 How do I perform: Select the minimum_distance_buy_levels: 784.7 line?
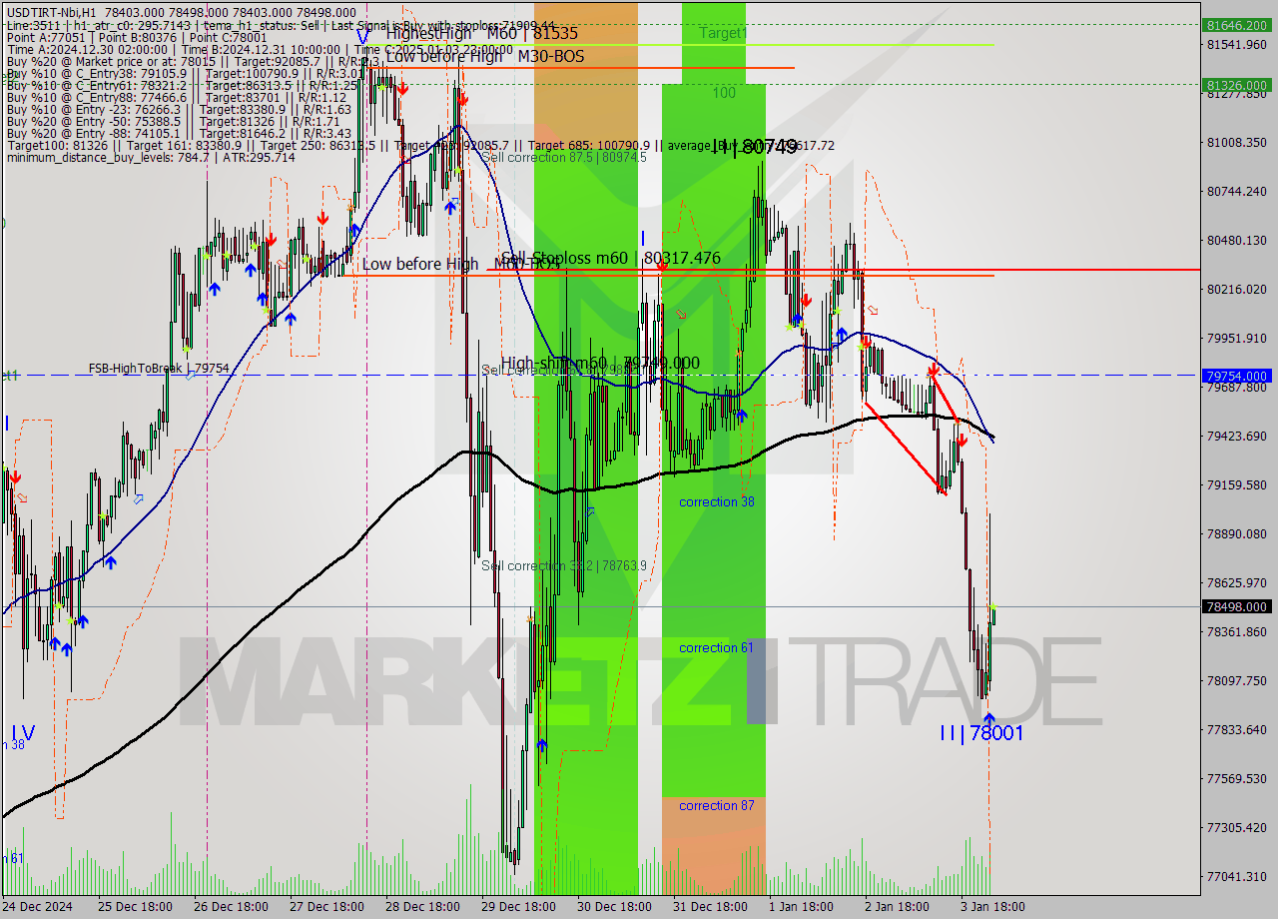(151, 157)
